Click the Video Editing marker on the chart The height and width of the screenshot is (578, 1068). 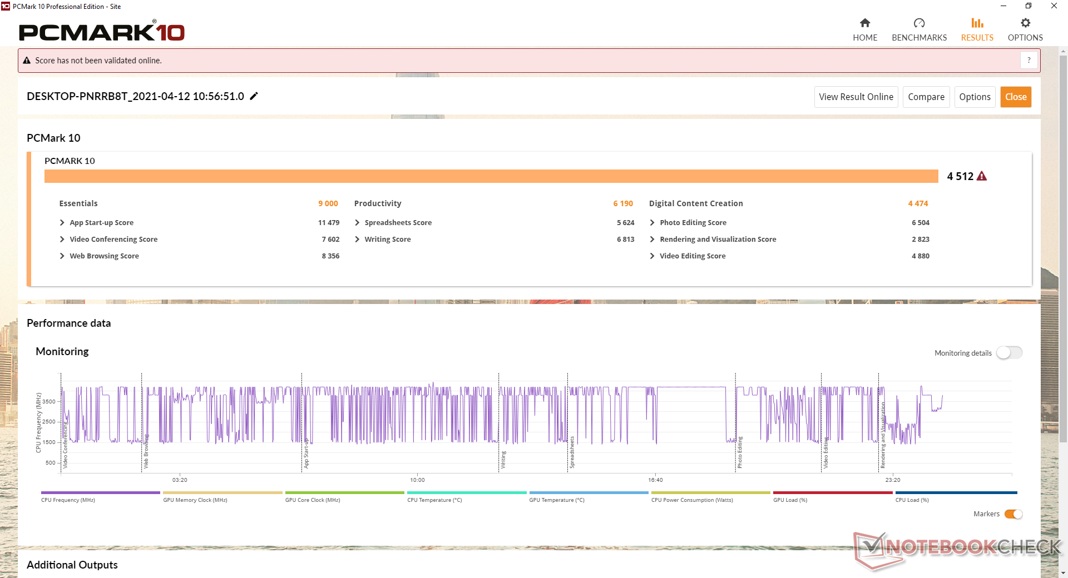coord(825,453)
